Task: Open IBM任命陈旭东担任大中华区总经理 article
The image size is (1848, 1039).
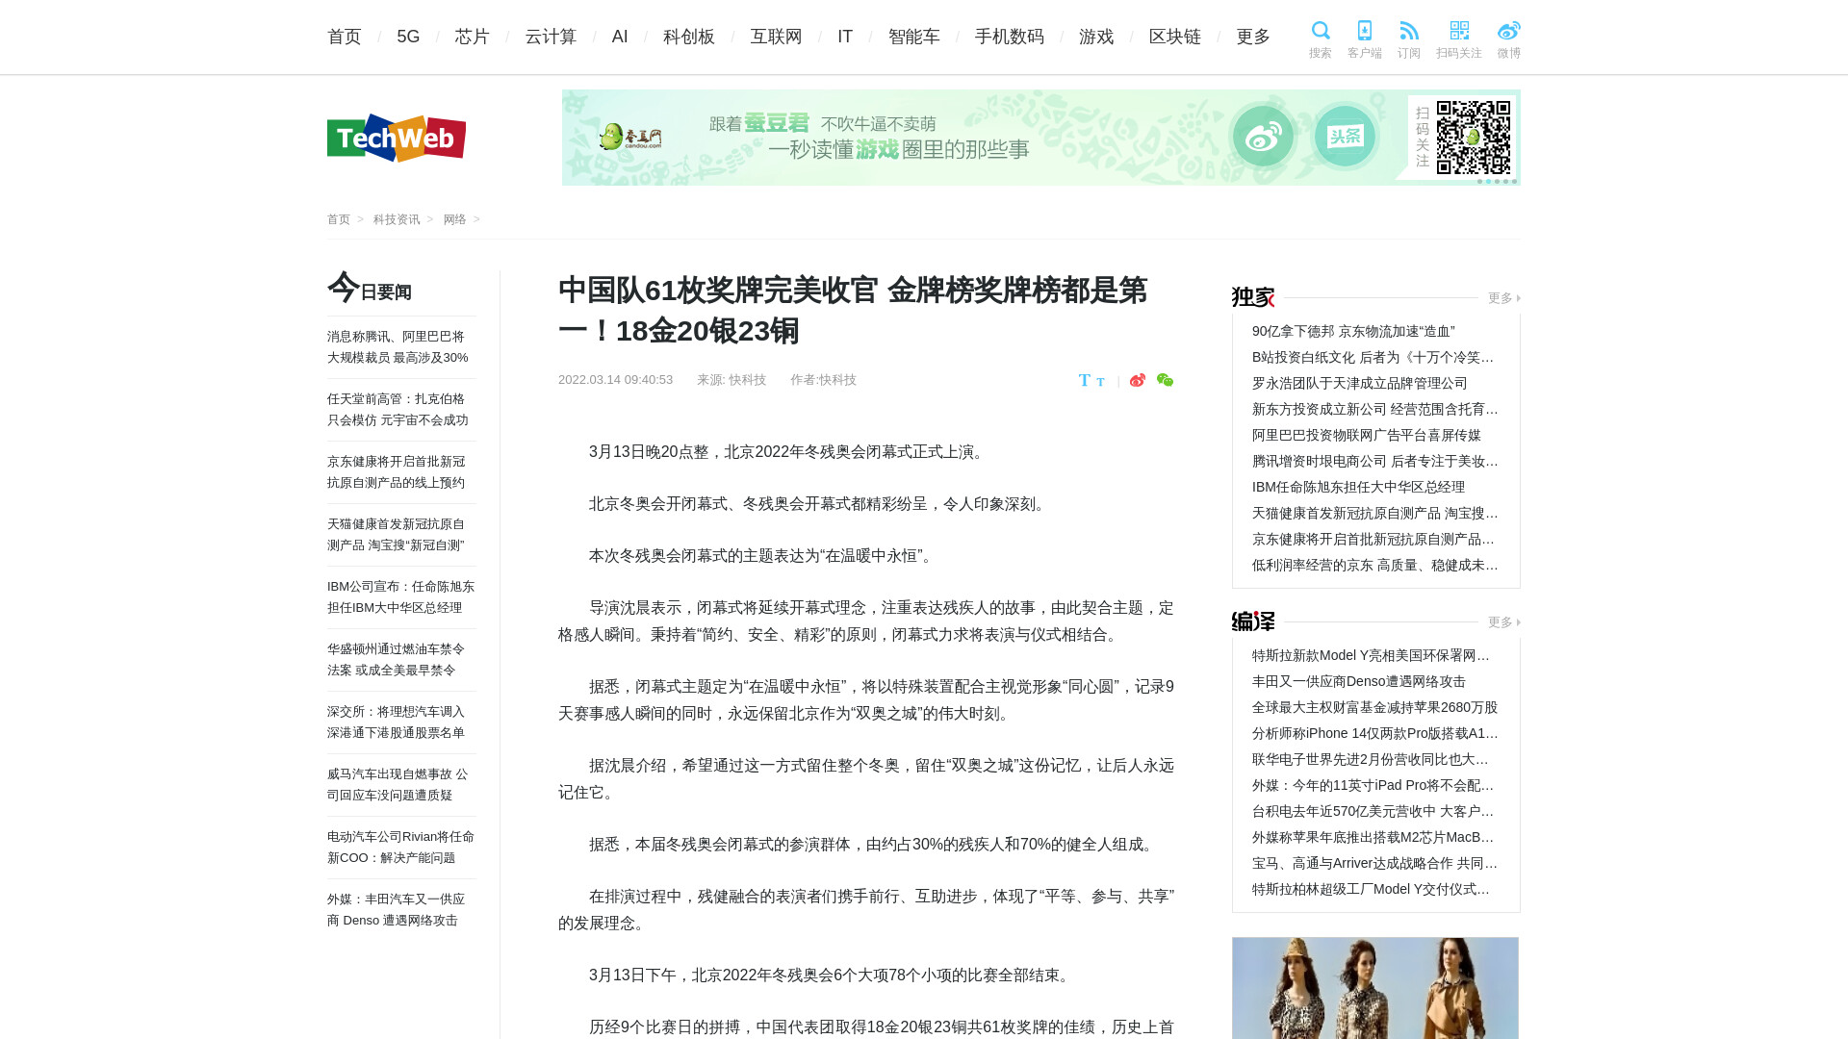Action: [x=1358, y=487]
